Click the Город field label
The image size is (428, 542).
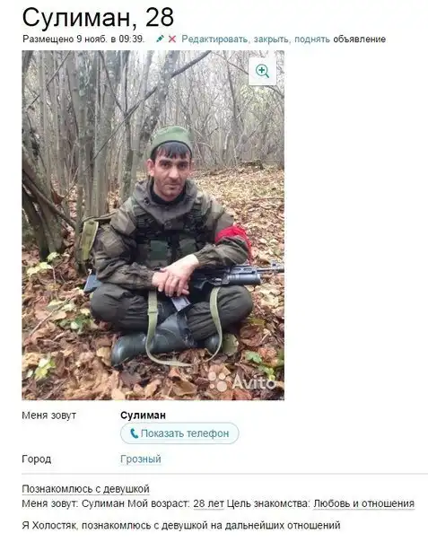coord(37,459)
